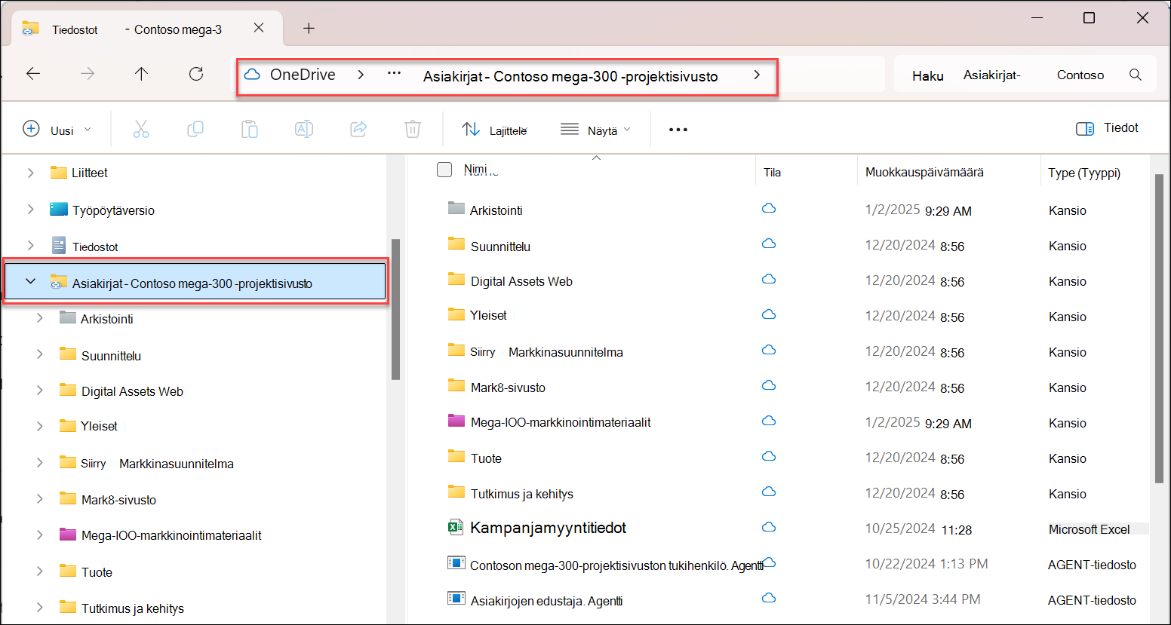Click cloud status icon for Kampanjamyyntitiedot
This screenshot has height=625, width=1171.
769,527
